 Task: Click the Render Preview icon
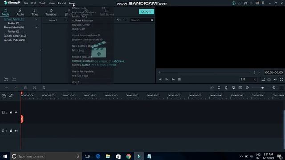pyautogui.click(x=212, y=88)
